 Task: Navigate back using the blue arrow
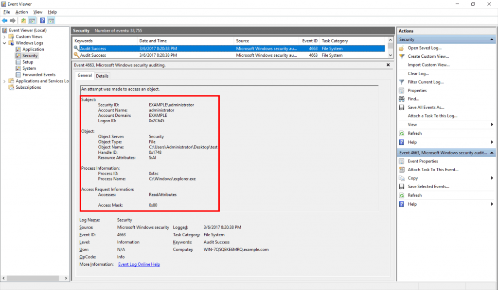[x=5, y=20]
